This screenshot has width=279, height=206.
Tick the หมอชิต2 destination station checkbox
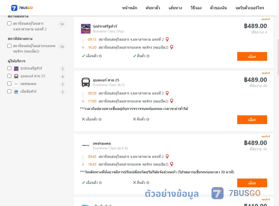pos(10,46)
